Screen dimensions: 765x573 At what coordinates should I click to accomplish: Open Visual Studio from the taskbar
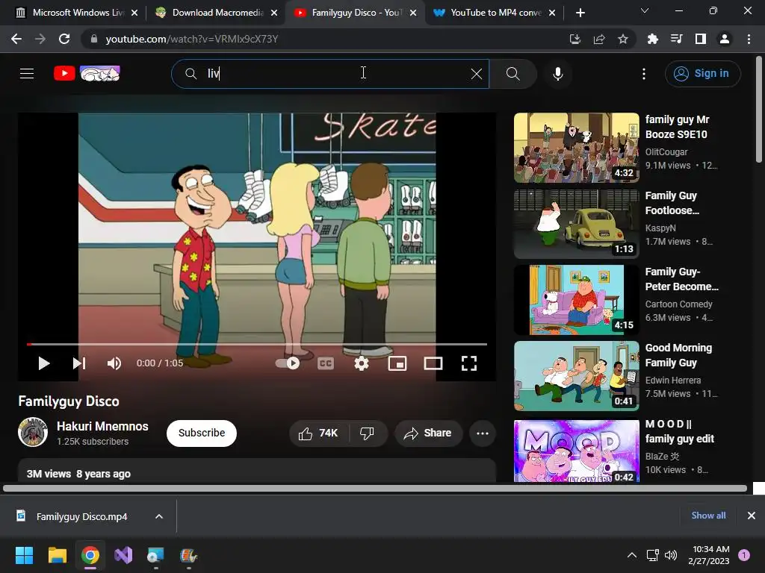coord(123,555)
